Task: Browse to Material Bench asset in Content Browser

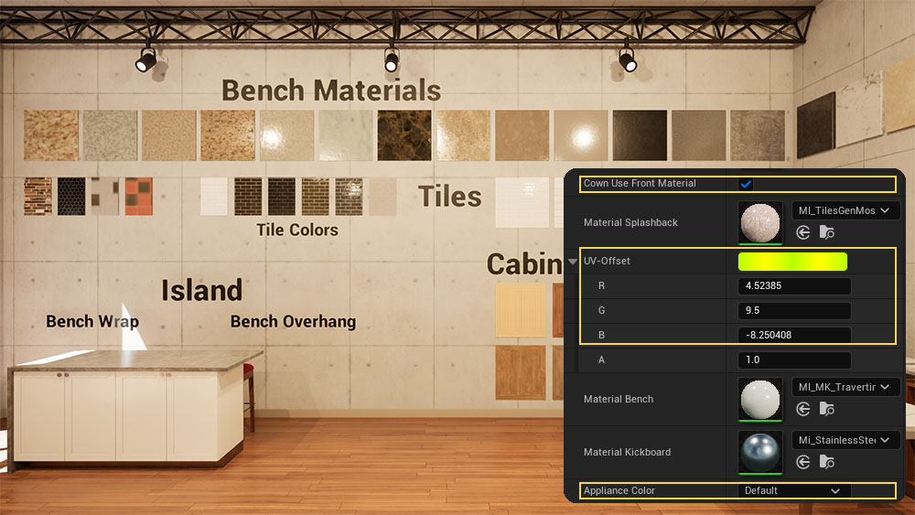Action: coord(826,410)
